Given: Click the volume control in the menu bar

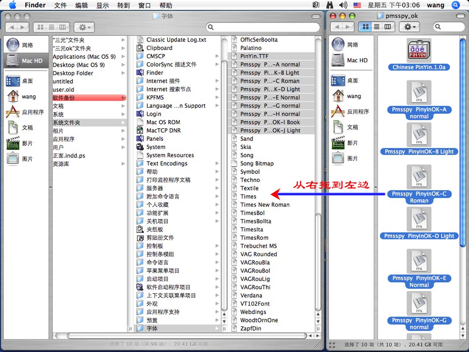Looking at the screenshot, I should (x=343, y=5).
